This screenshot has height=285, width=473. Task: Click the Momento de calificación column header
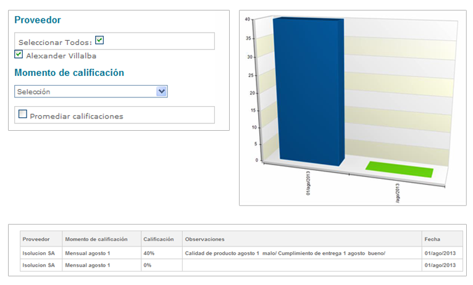[96, 239]
